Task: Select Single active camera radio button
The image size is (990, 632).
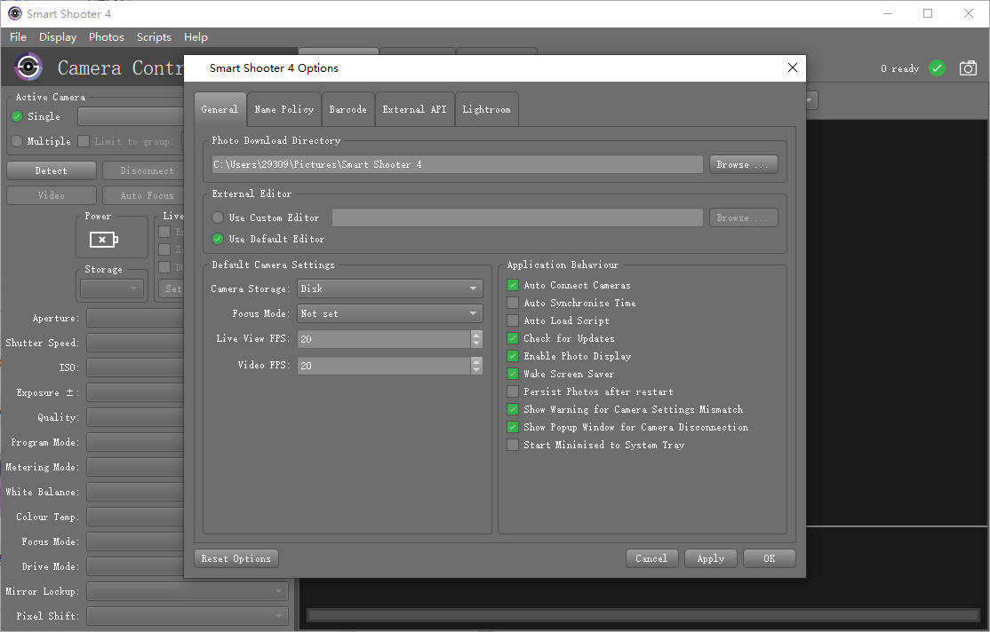Action: (x=17, y=116)
